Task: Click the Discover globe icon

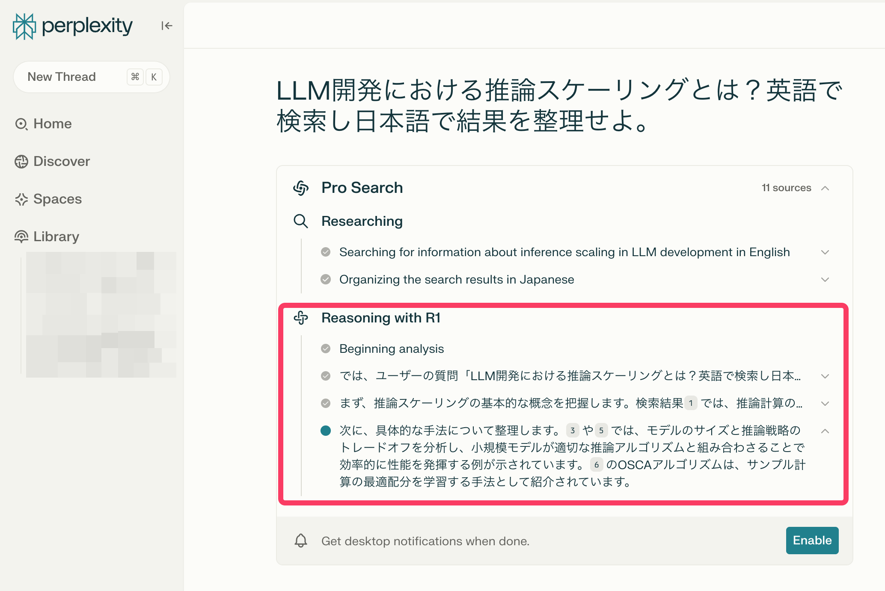Action: (x=21, y=162)
